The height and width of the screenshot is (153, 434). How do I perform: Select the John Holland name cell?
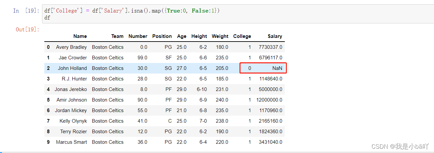point(72,68)
